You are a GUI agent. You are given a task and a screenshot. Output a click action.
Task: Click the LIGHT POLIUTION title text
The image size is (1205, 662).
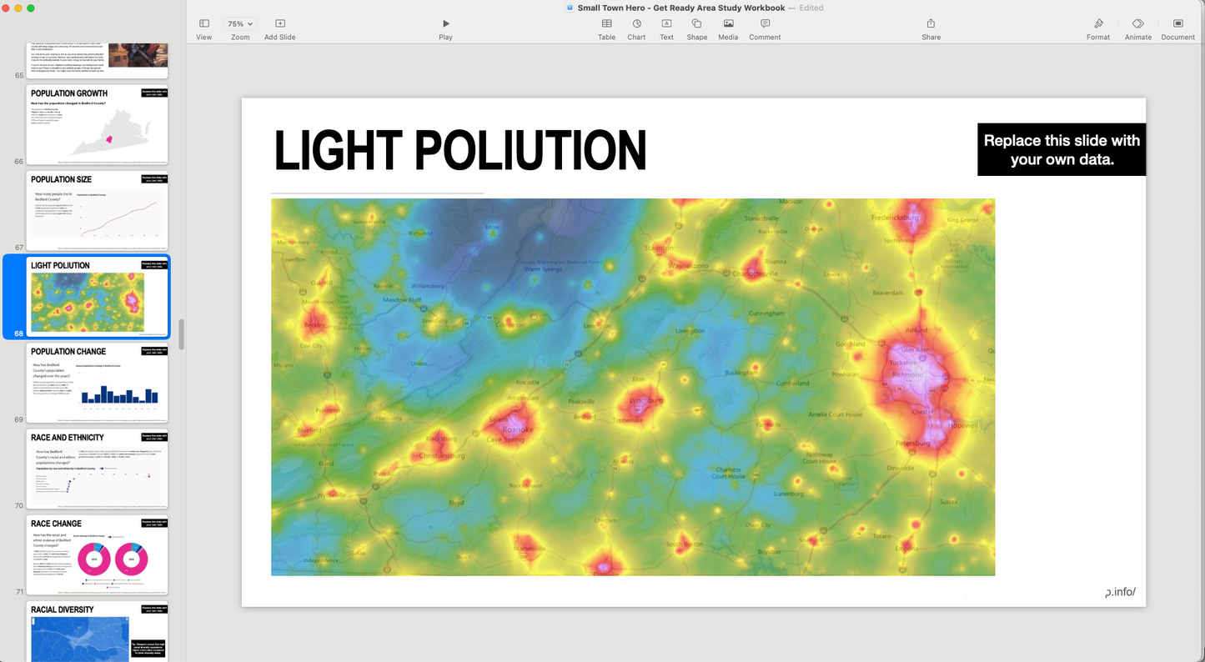tap(460, 151)
